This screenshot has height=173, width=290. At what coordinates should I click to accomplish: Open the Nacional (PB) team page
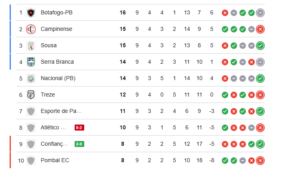58,78
